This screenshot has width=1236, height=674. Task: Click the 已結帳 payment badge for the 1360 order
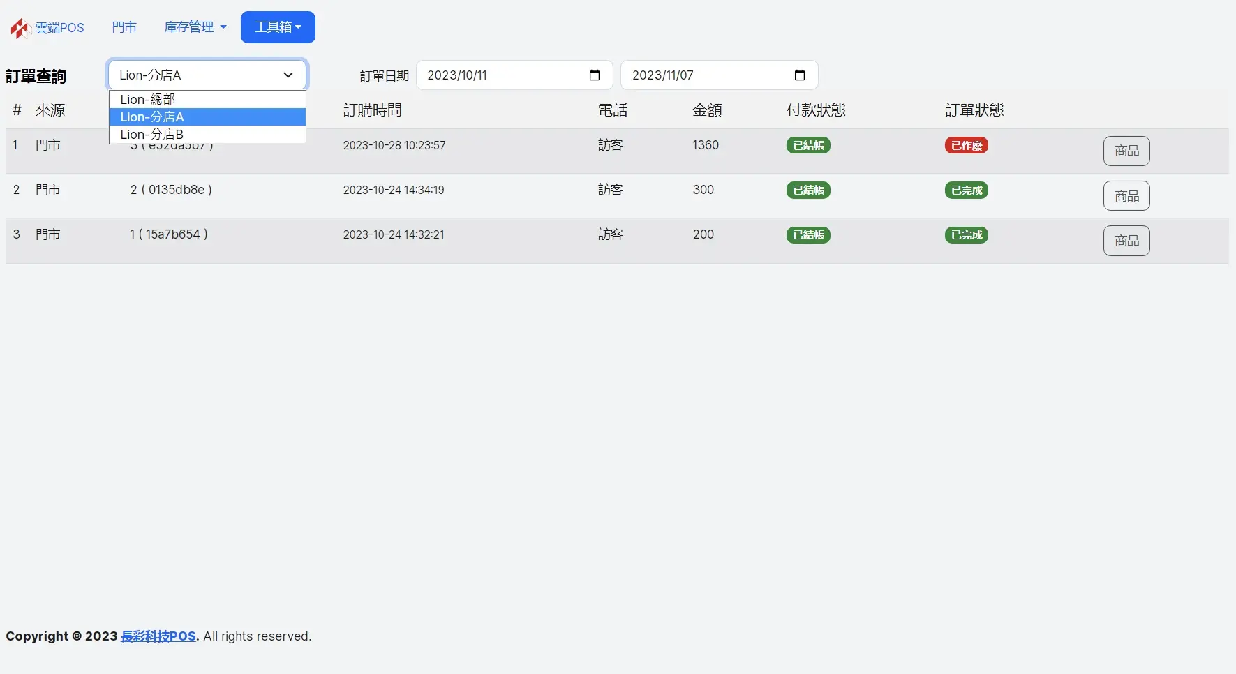pos(808,146)
